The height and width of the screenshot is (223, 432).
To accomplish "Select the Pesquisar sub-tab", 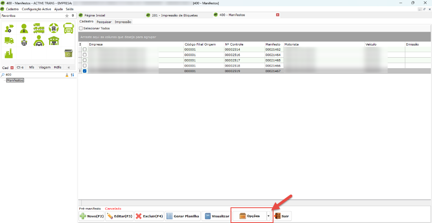I will click(104, 22).
